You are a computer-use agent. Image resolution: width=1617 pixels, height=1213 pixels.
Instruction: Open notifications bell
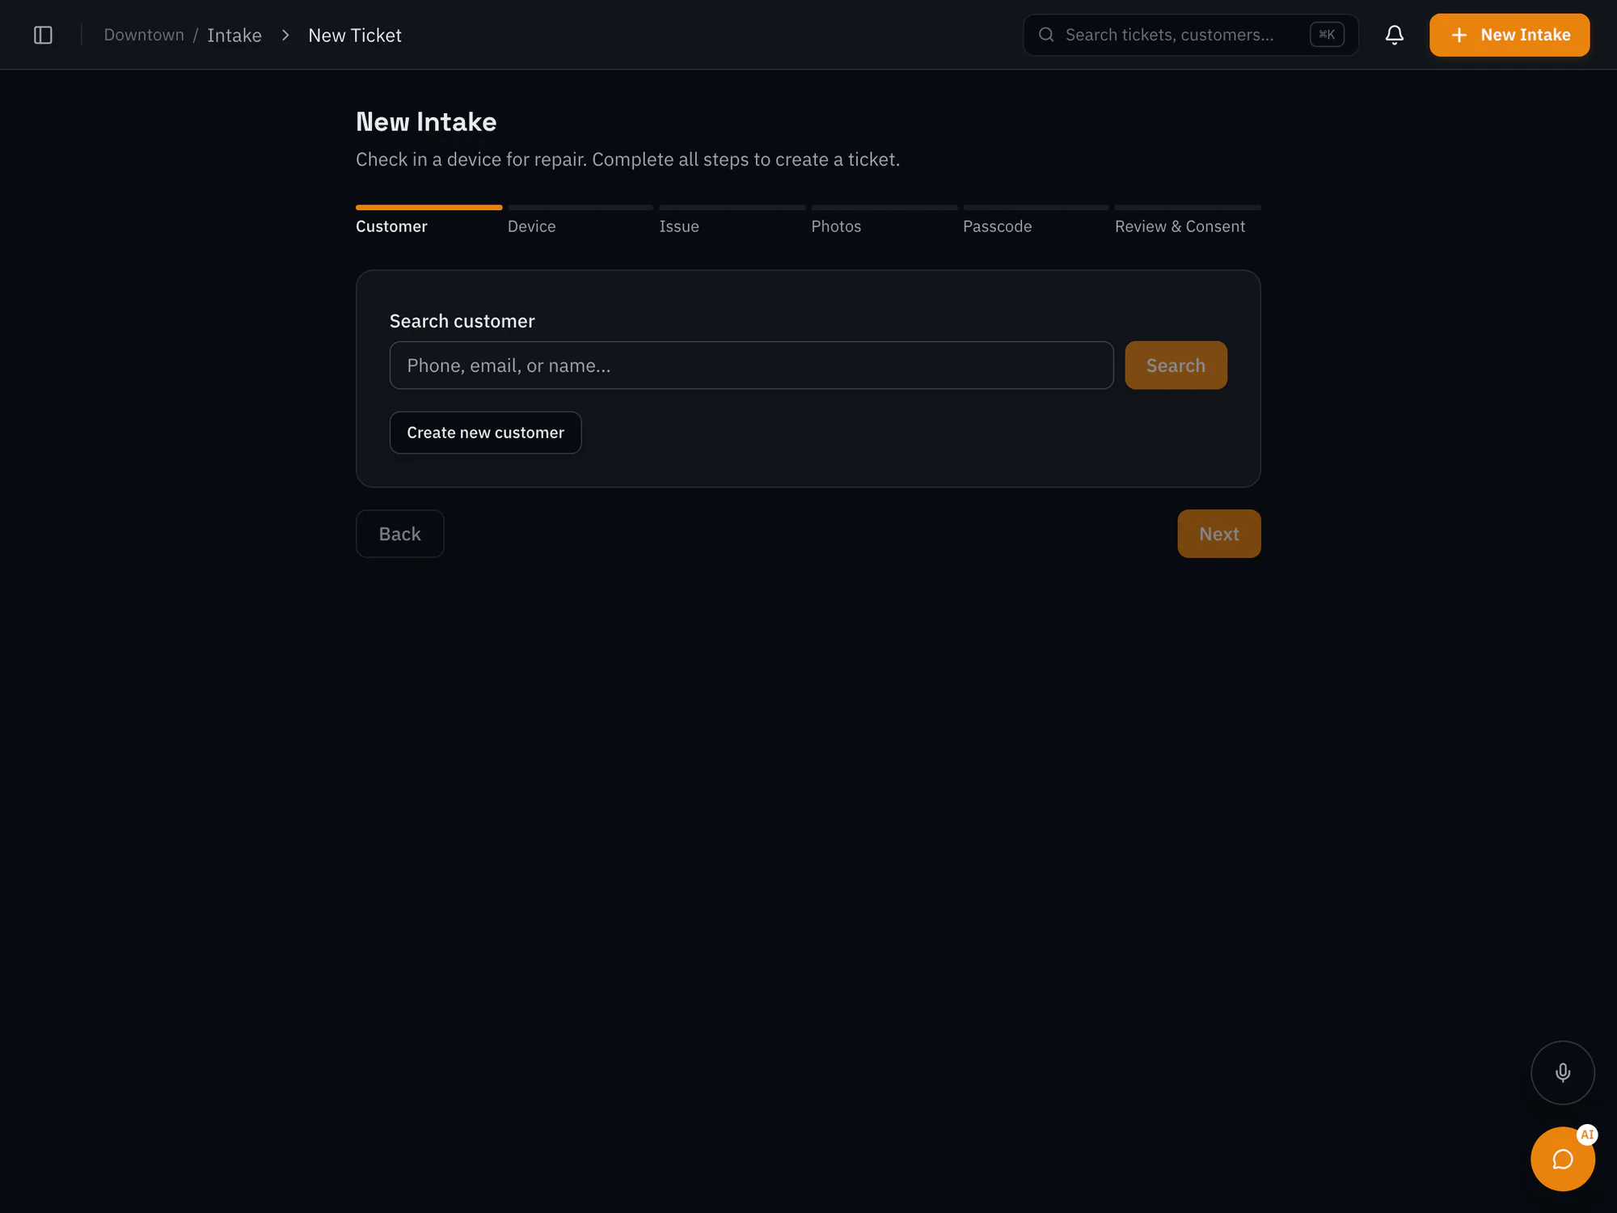click(1394, 35)
